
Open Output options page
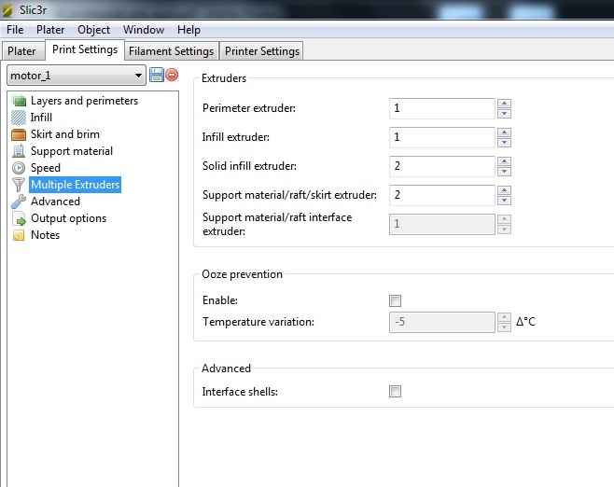click(68, 218)
